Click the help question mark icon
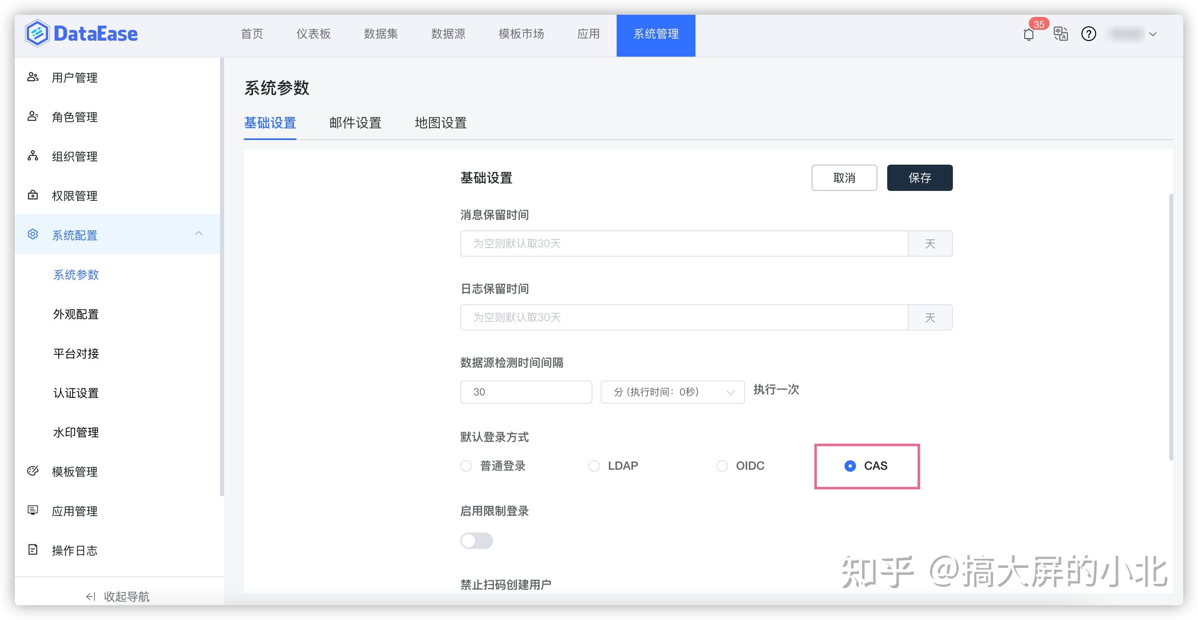 point(1089,34)
